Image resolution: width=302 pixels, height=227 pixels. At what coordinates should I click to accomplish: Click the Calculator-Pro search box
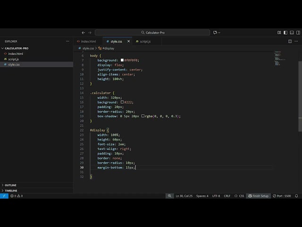(x=152, y=33)
